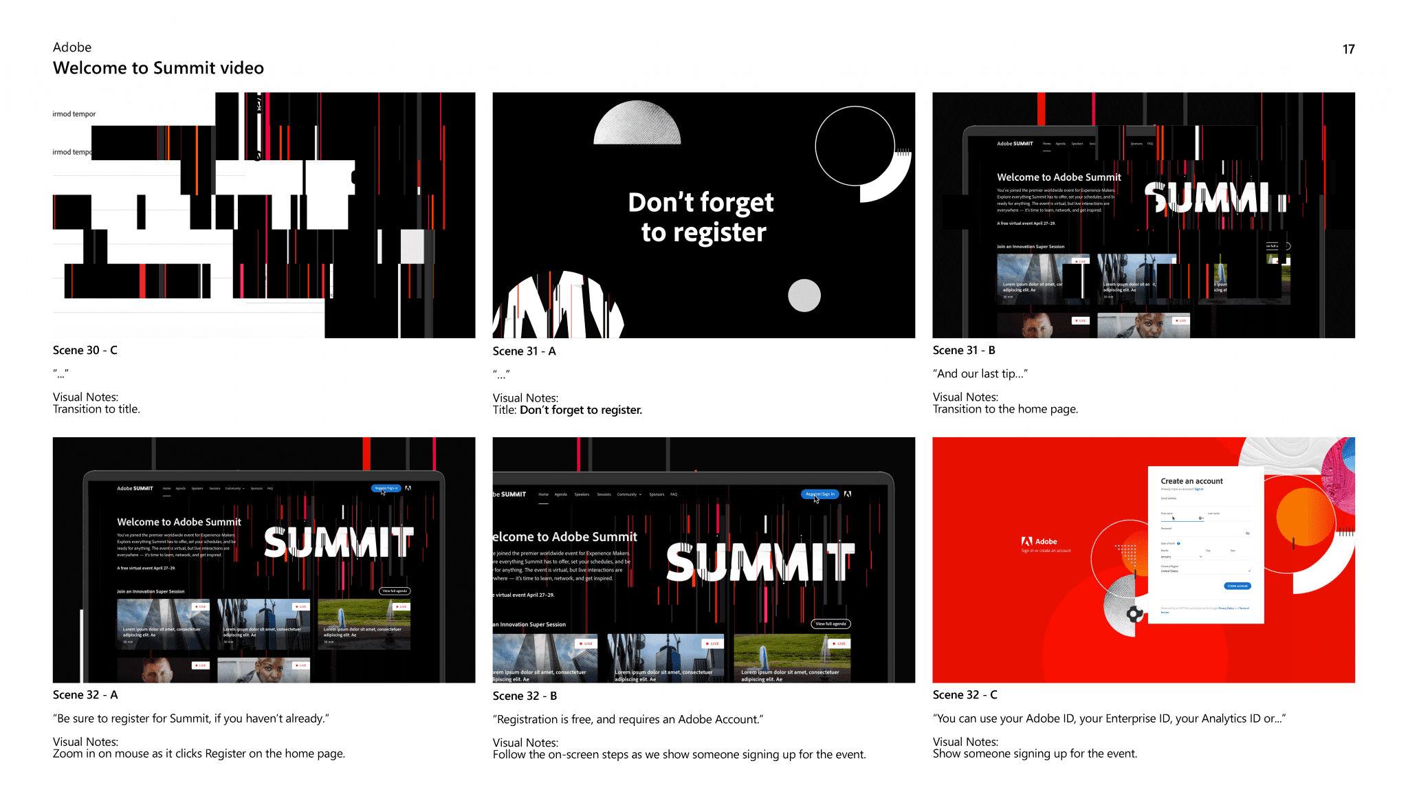Click the blue Create account button

point(1237,586)
